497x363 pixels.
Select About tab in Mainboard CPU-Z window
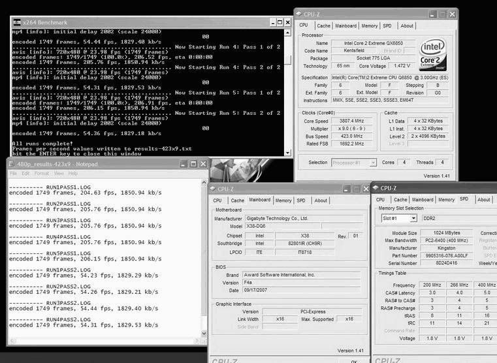(x=321, y=200)
